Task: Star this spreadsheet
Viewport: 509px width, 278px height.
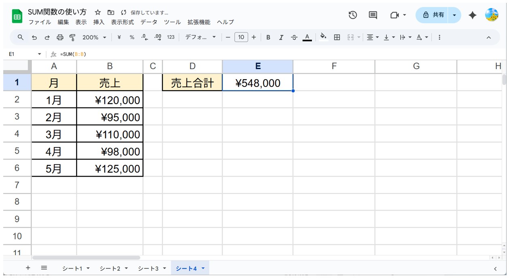Action: click(98, 12)
